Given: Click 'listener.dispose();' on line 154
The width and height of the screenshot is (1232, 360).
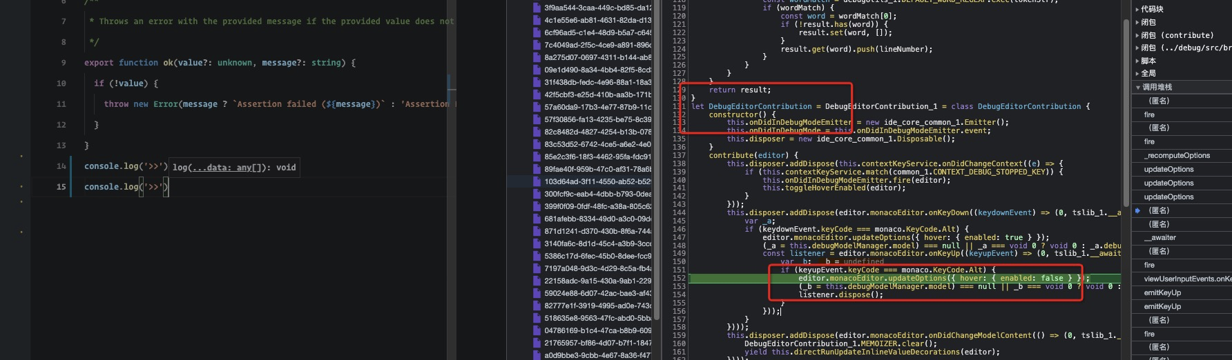Looking at the screenshot, I should [x=841, y=294].
